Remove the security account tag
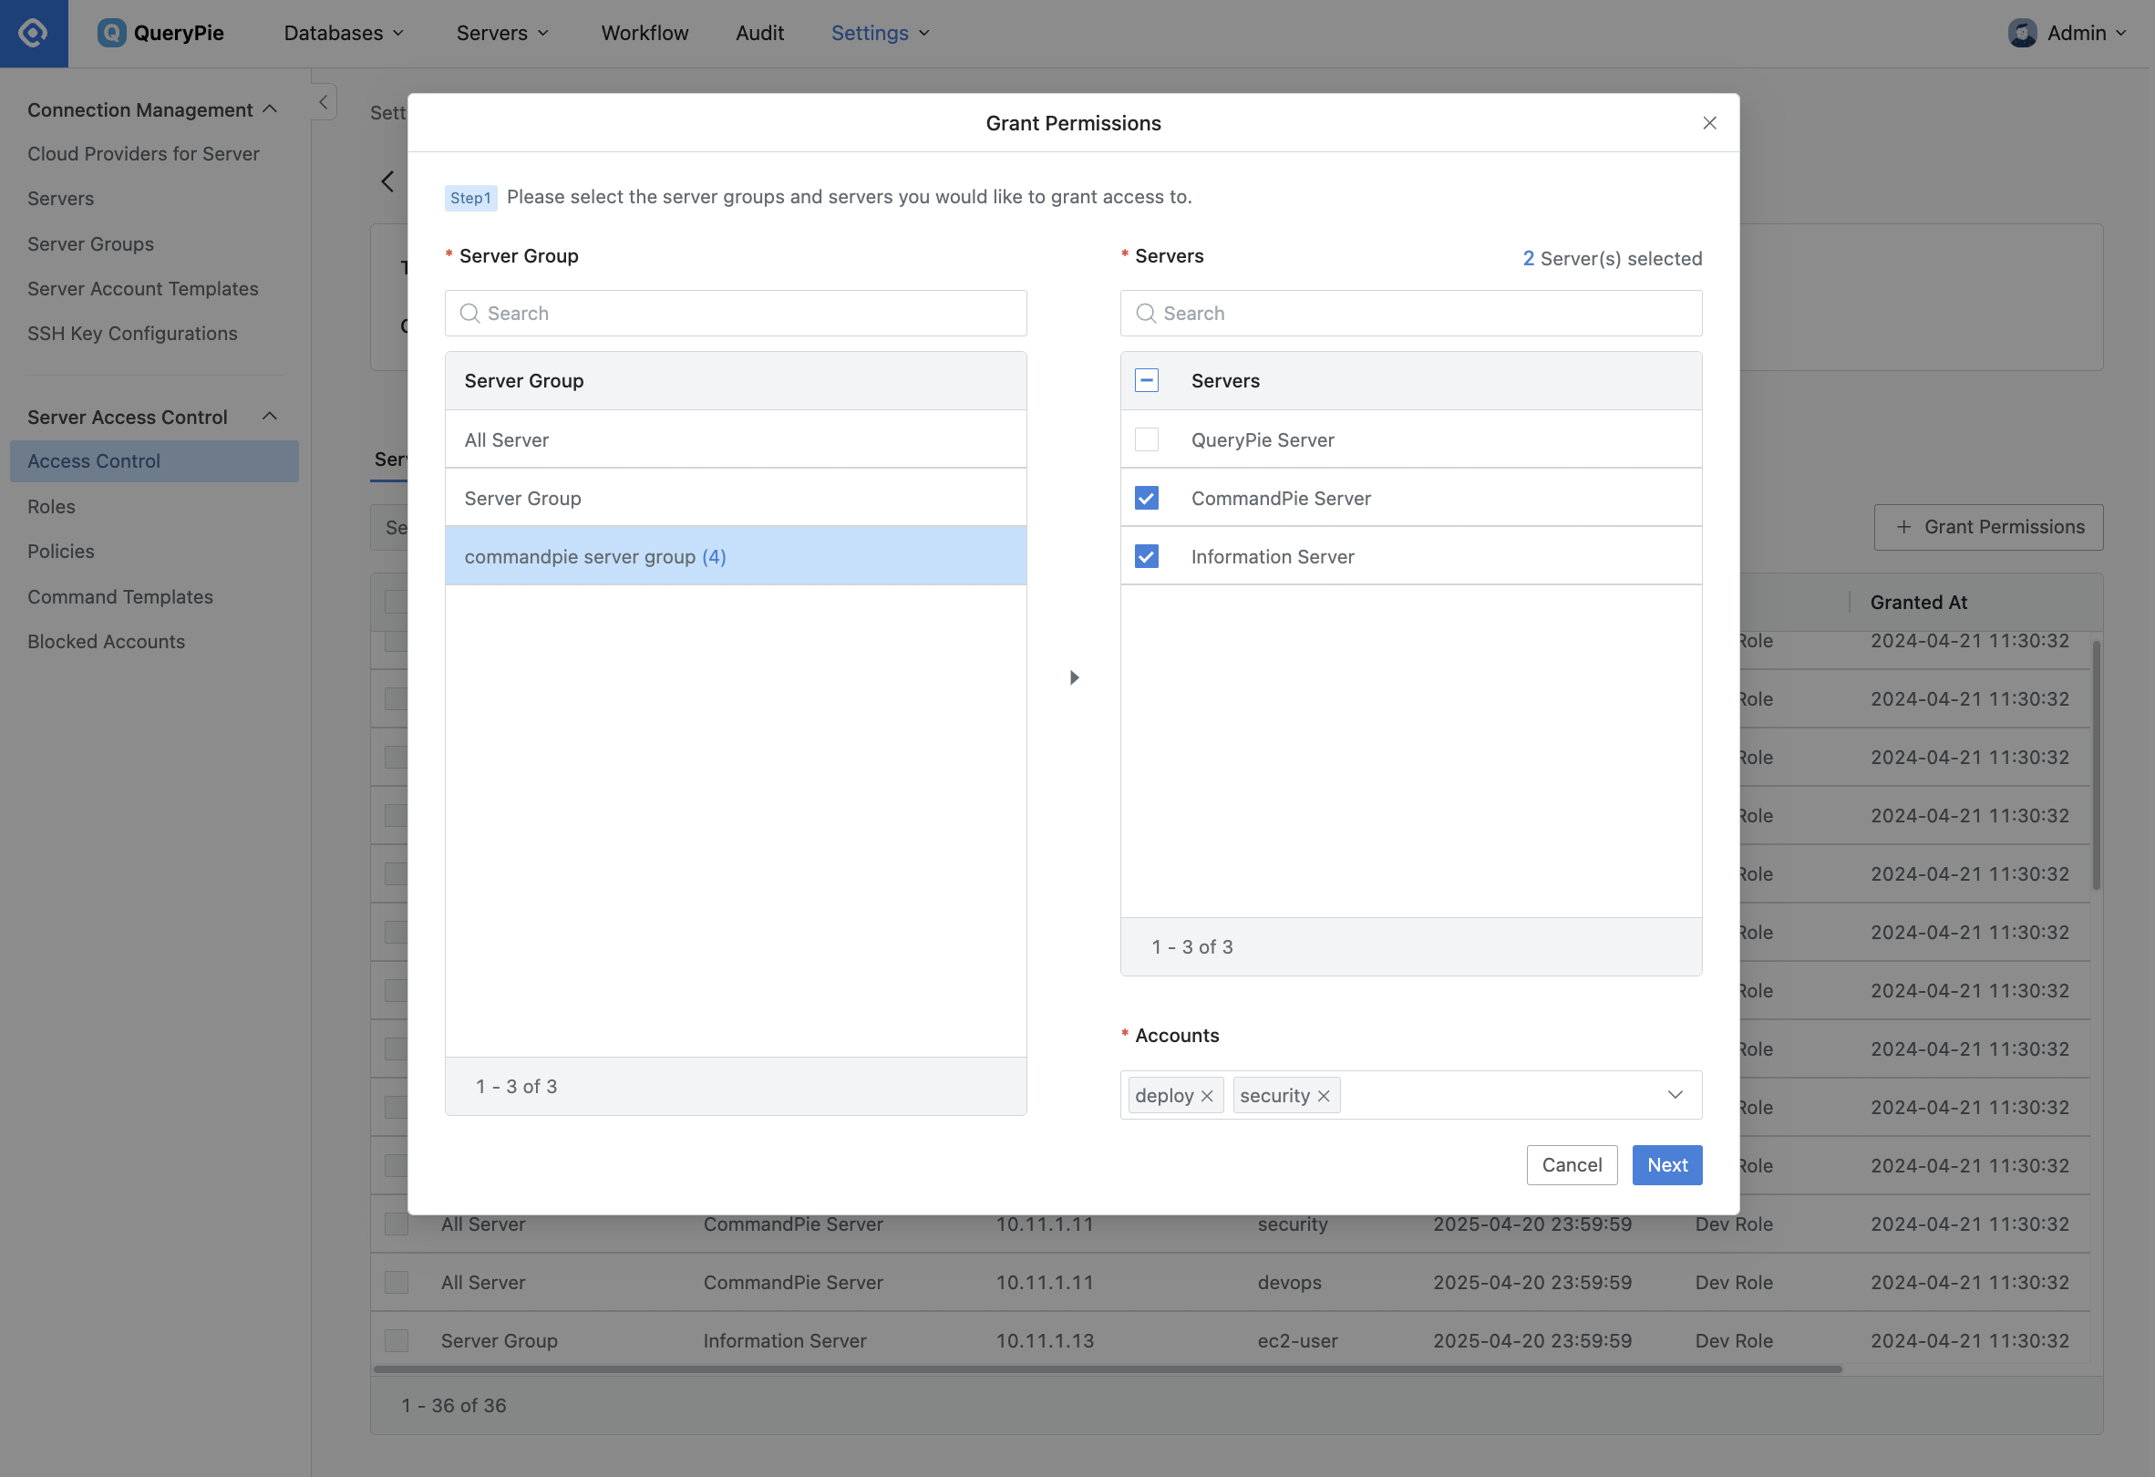2155x1477 pixels. pos(1324,1096)
